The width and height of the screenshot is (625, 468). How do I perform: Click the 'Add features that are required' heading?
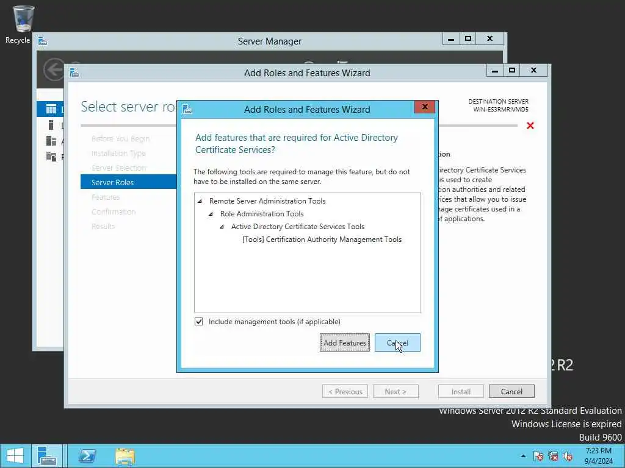coord(297,144)
